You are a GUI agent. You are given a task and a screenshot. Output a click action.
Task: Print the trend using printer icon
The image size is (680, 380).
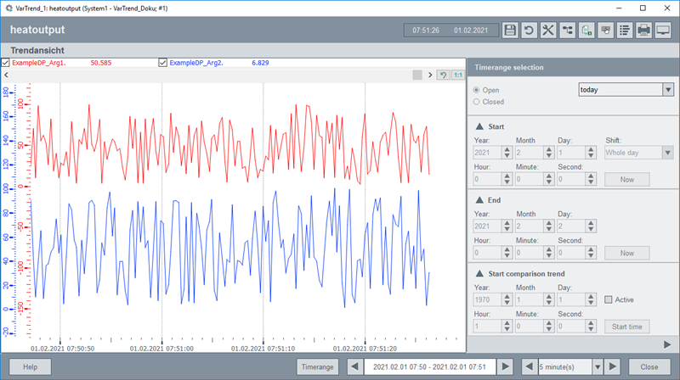tap(644, 31)
